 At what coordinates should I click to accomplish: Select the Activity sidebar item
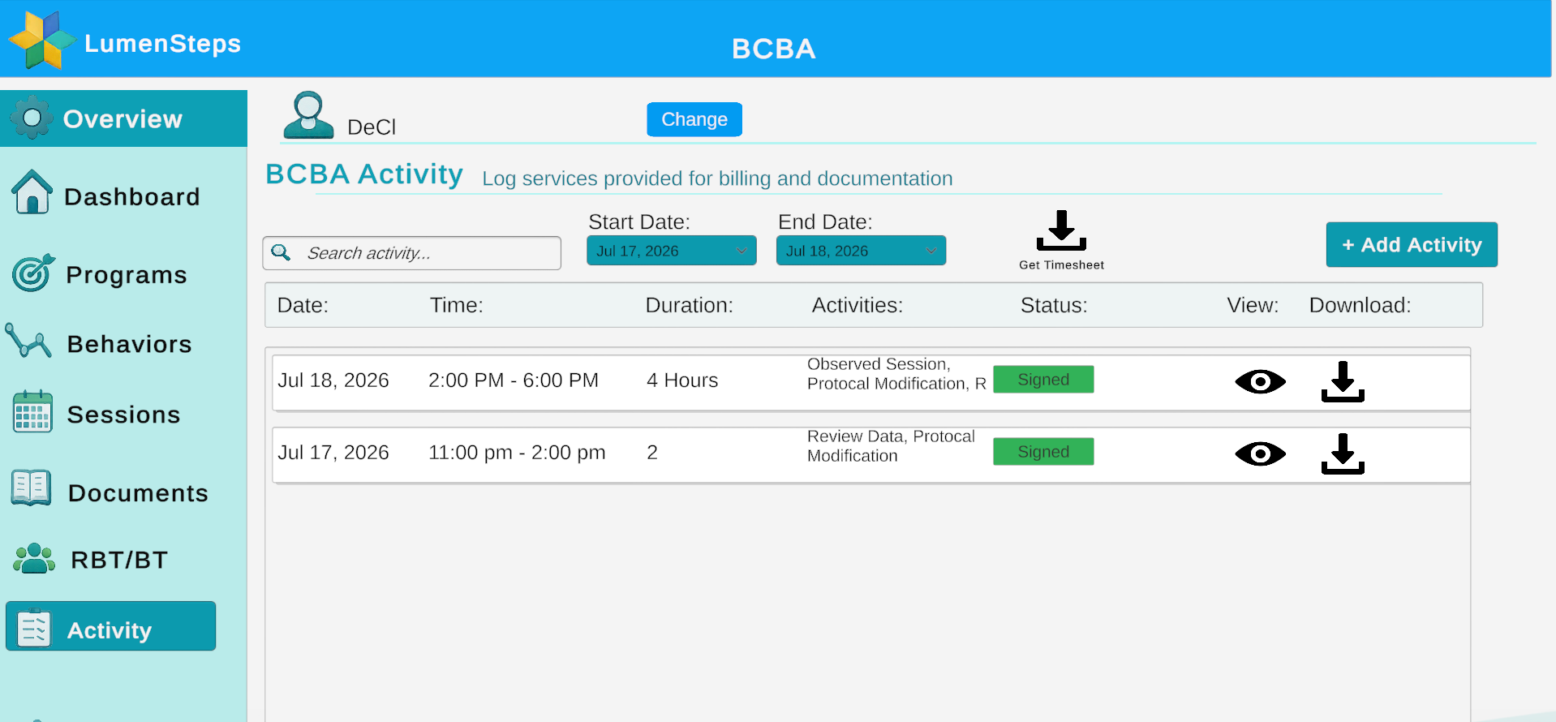110,625
